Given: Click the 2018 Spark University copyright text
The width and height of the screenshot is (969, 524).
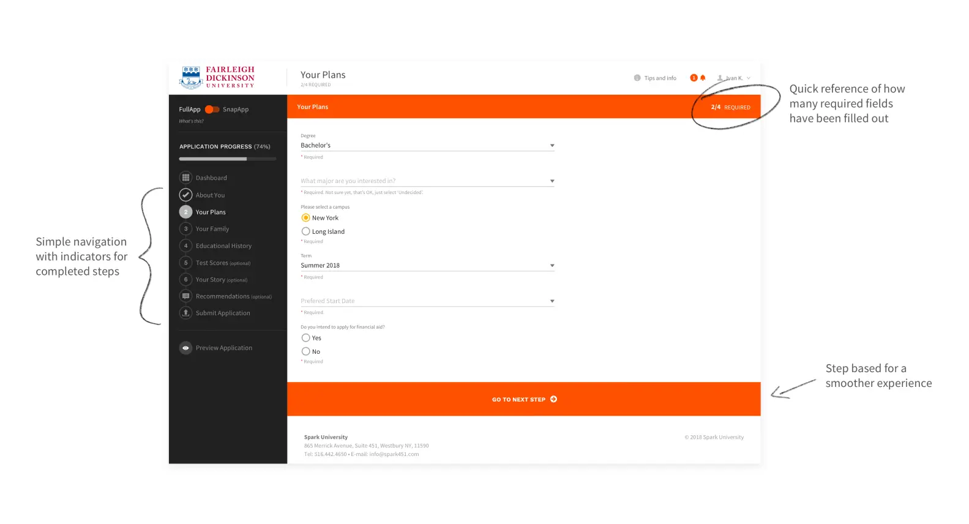Looking at the screenshot, I should (x=714, y=437).
